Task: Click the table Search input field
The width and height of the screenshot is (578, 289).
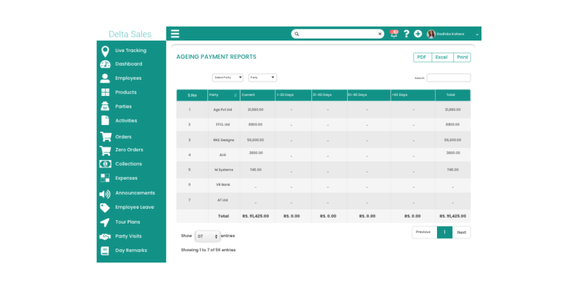Action: 449,78
